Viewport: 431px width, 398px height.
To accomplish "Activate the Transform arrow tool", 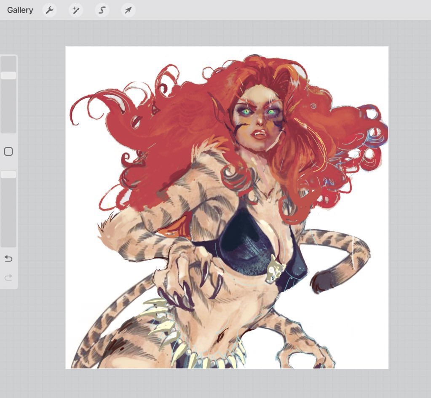I will point(128,10).
